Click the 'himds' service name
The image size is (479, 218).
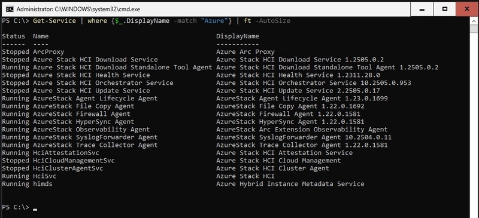[43, 184]
